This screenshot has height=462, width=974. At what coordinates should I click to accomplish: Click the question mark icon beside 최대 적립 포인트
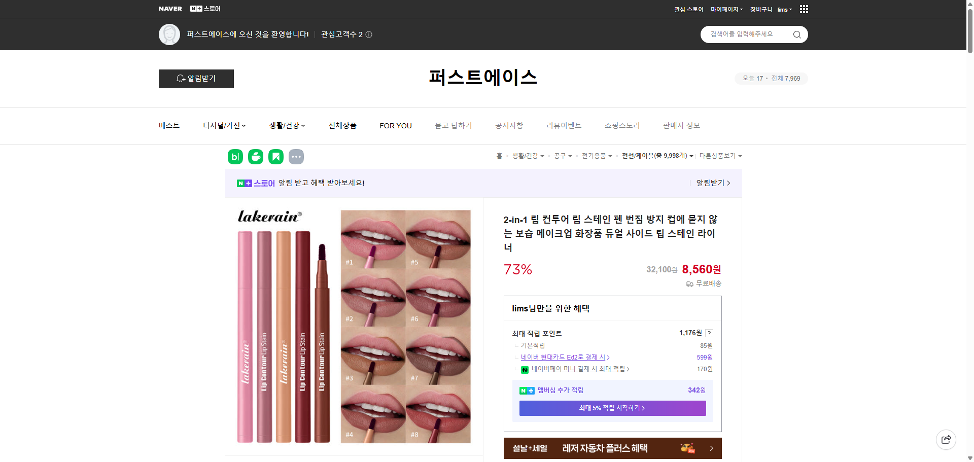709,333
